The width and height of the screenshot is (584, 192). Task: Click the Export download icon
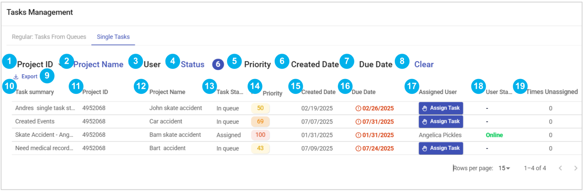pos(16,76)
